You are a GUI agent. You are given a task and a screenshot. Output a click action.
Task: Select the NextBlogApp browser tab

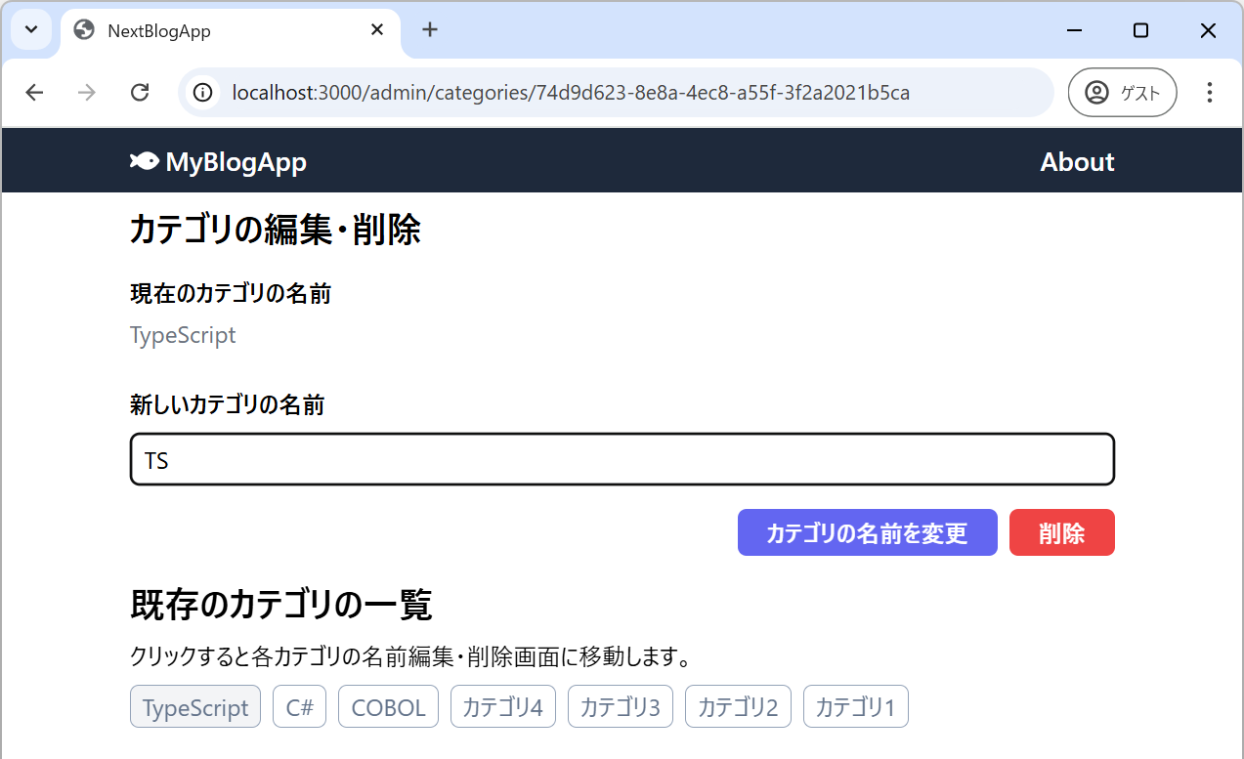(215, 31)
